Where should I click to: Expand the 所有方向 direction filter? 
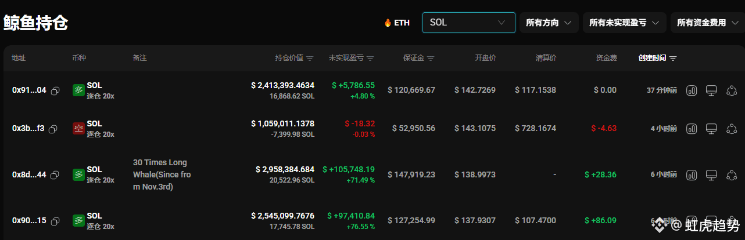coord(549,23)
